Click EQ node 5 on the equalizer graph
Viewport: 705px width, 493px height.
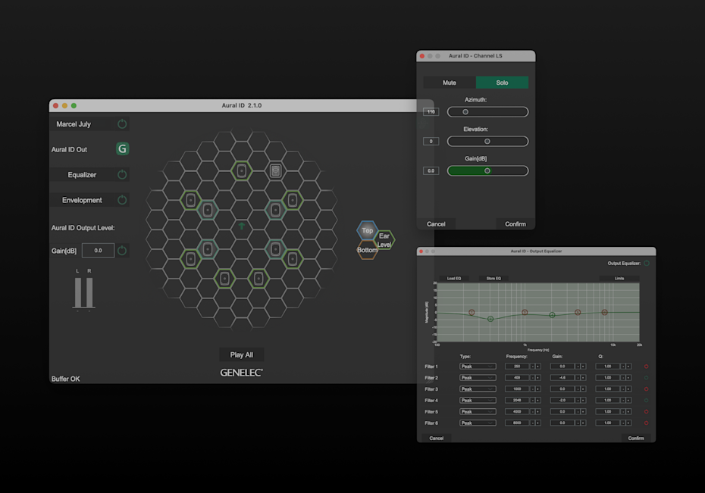click(x=578, y=312)
